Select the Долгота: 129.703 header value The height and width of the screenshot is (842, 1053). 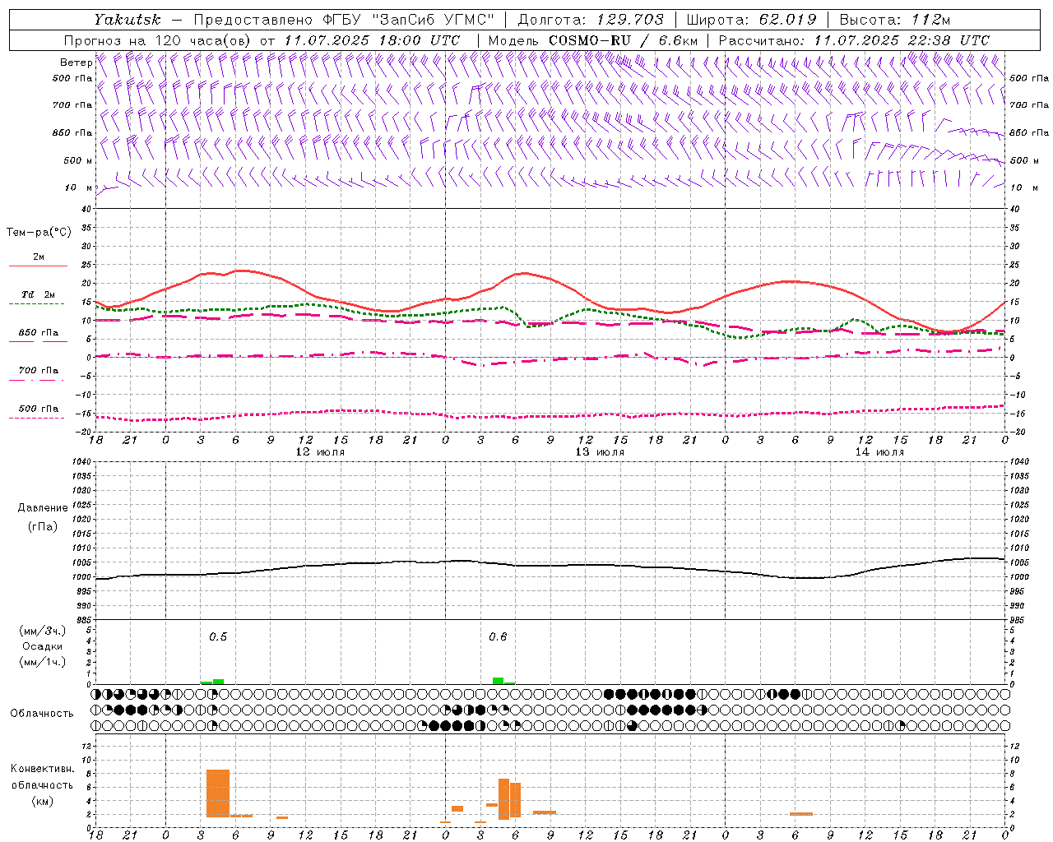click(x=590, y=20)
